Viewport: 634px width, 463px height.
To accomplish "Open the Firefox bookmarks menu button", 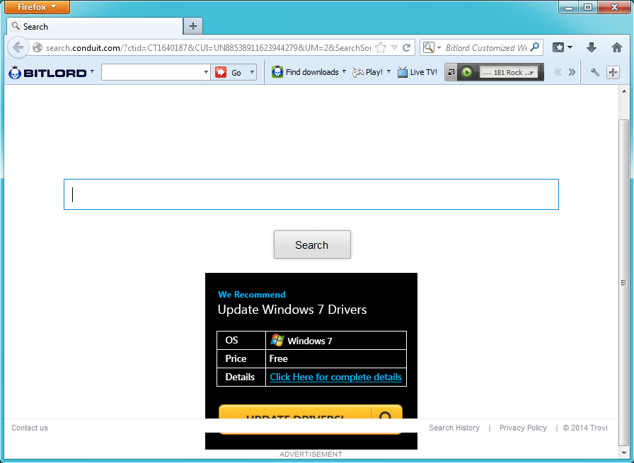I will click(558, 47).
